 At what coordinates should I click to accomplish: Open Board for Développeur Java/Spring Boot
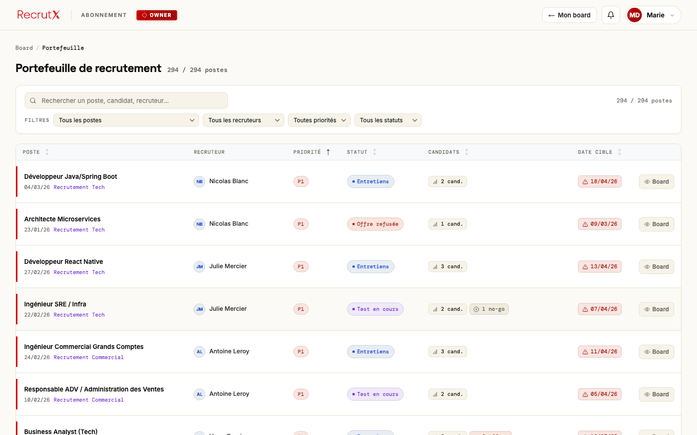(656, 182)
